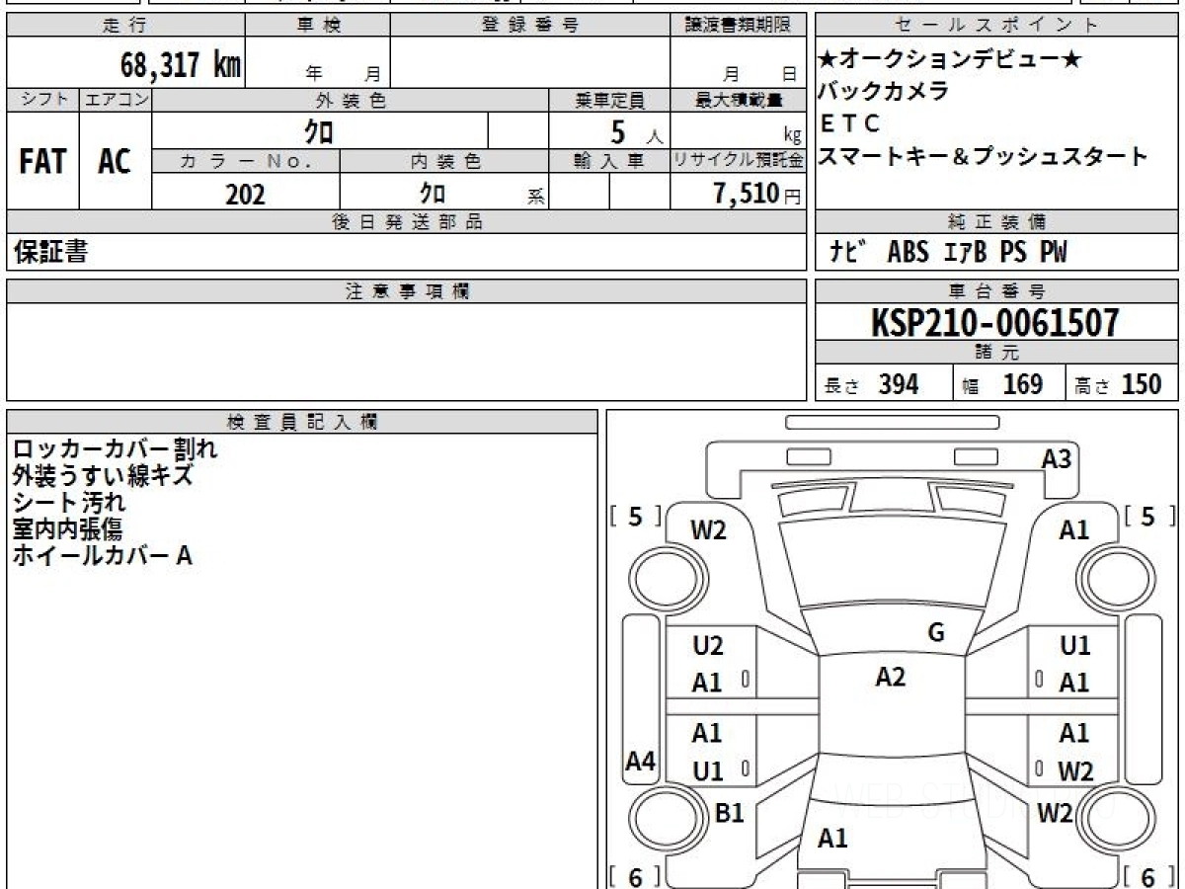Viewport: 1185px width, 889px height.
Task: Select the 外装うすい線キズ note
Action: (x=102, y=476)
